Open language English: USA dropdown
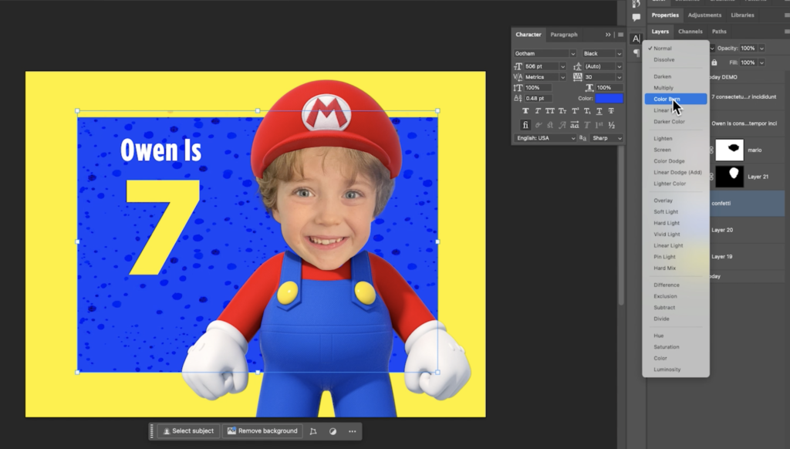Viewport: 790px width, 449px height. pos(572,138)
